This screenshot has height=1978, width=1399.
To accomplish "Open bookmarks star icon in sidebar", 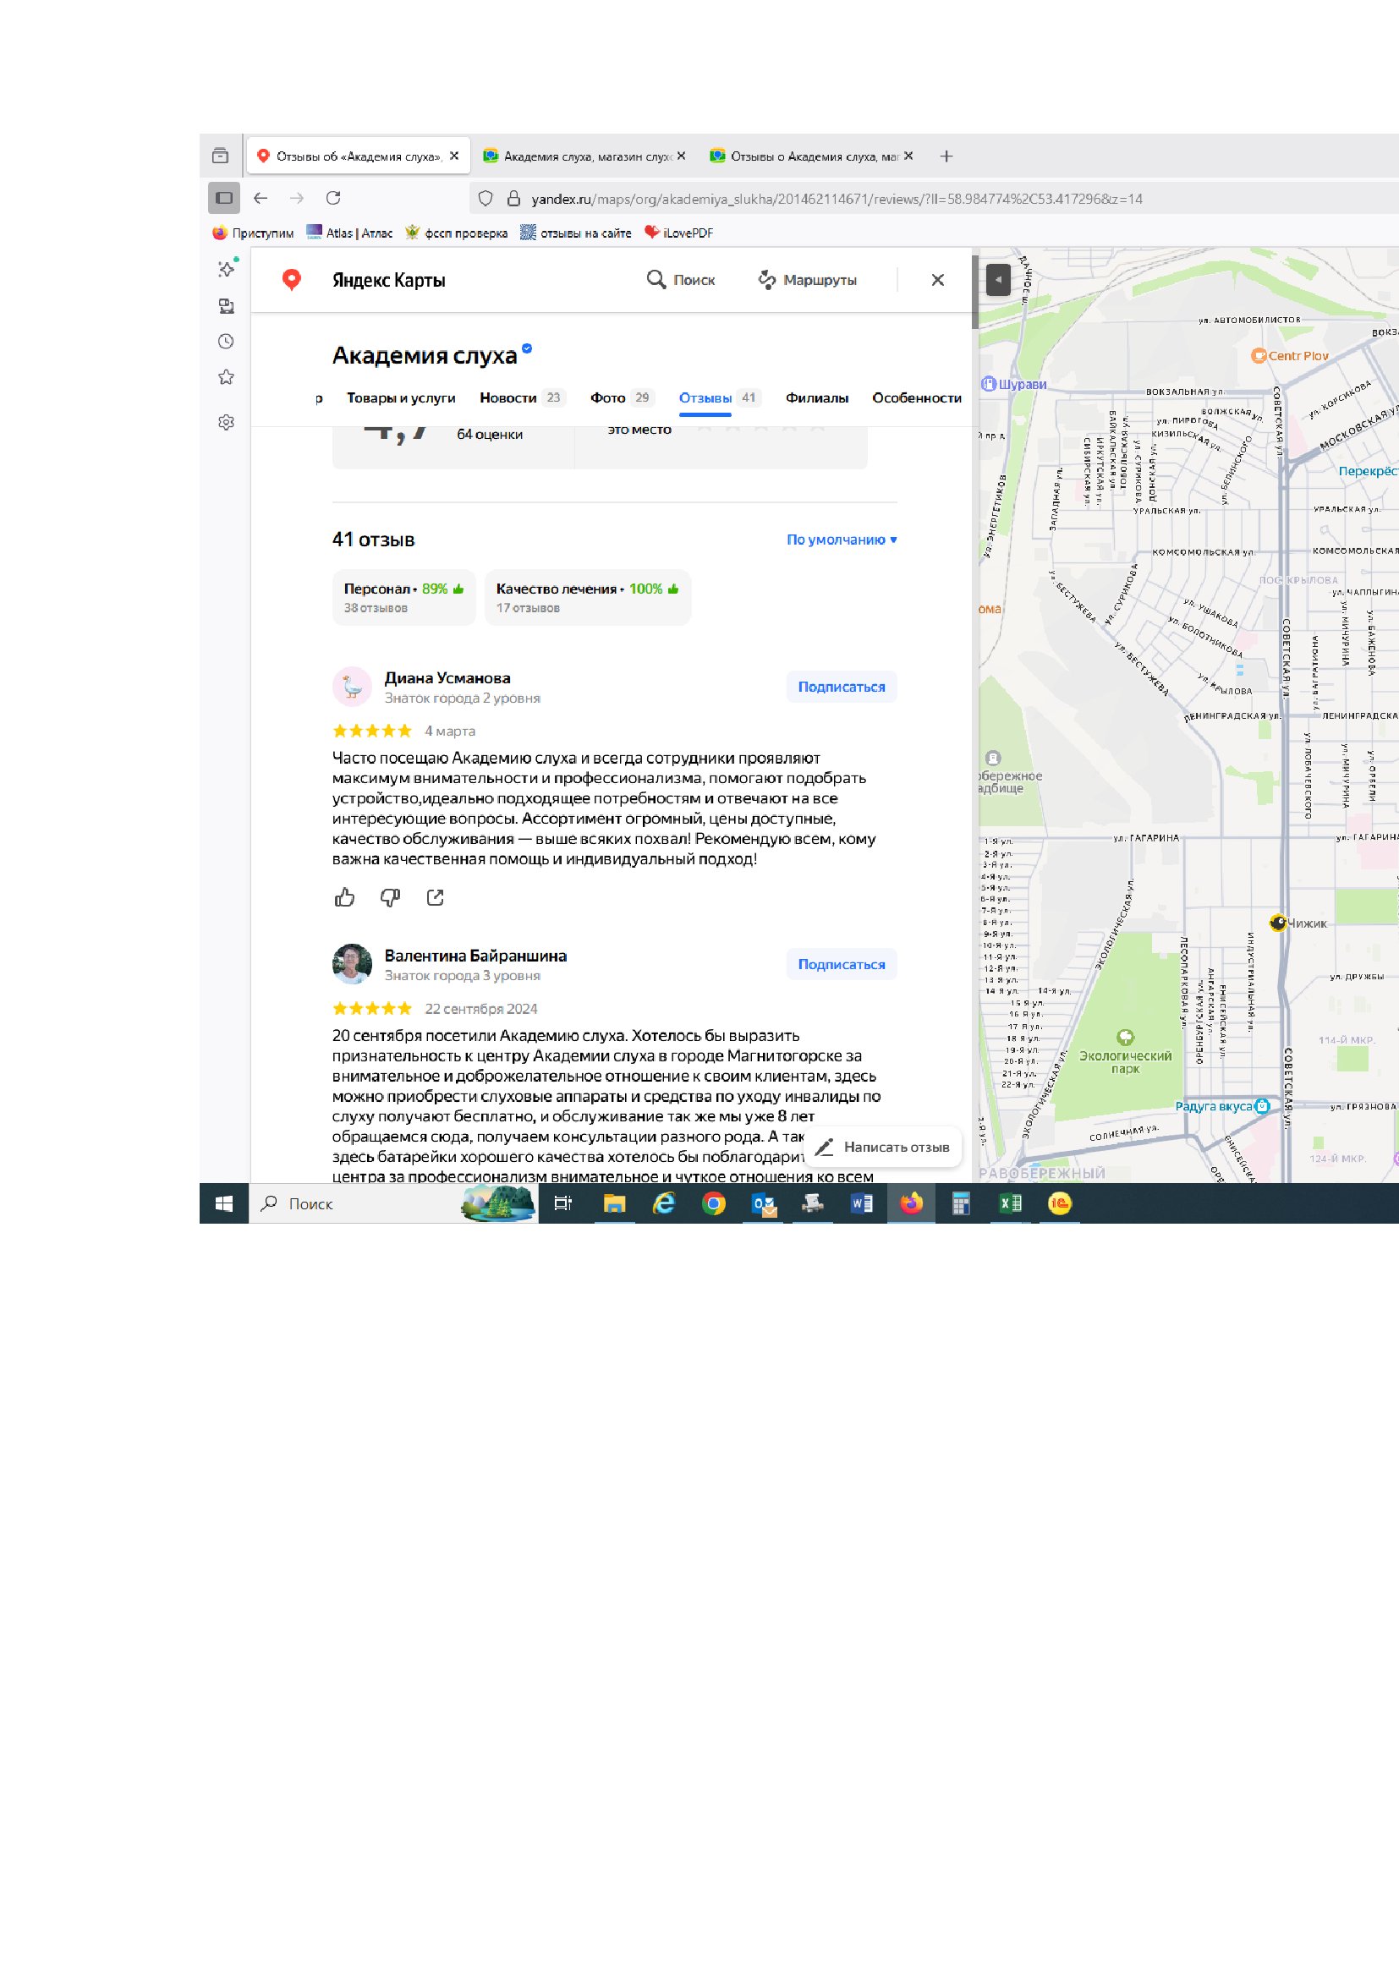I will (x=226, y=377).
